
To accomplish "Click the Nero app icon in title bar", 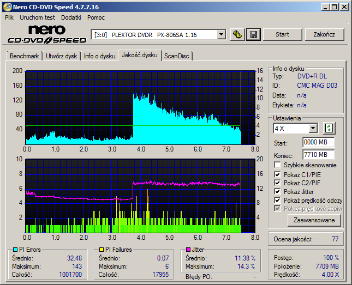I will tap(8, 7).
